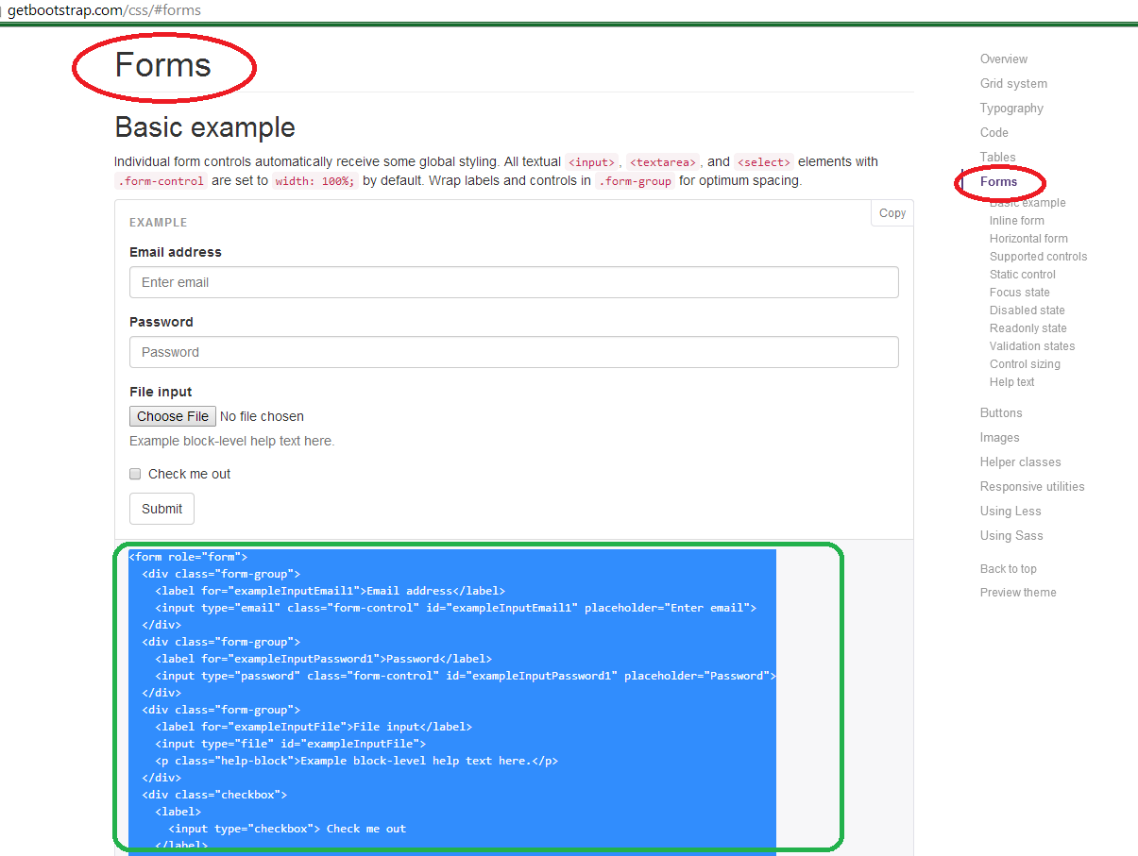
Task: View the Tables documentation
Action: 997,157
